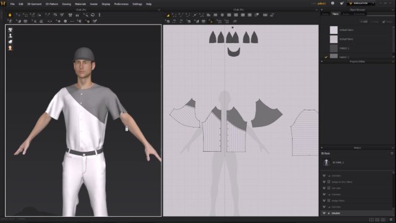Open the Materials menu
This screenshot has width=396, height=223.
coord(80,4)
